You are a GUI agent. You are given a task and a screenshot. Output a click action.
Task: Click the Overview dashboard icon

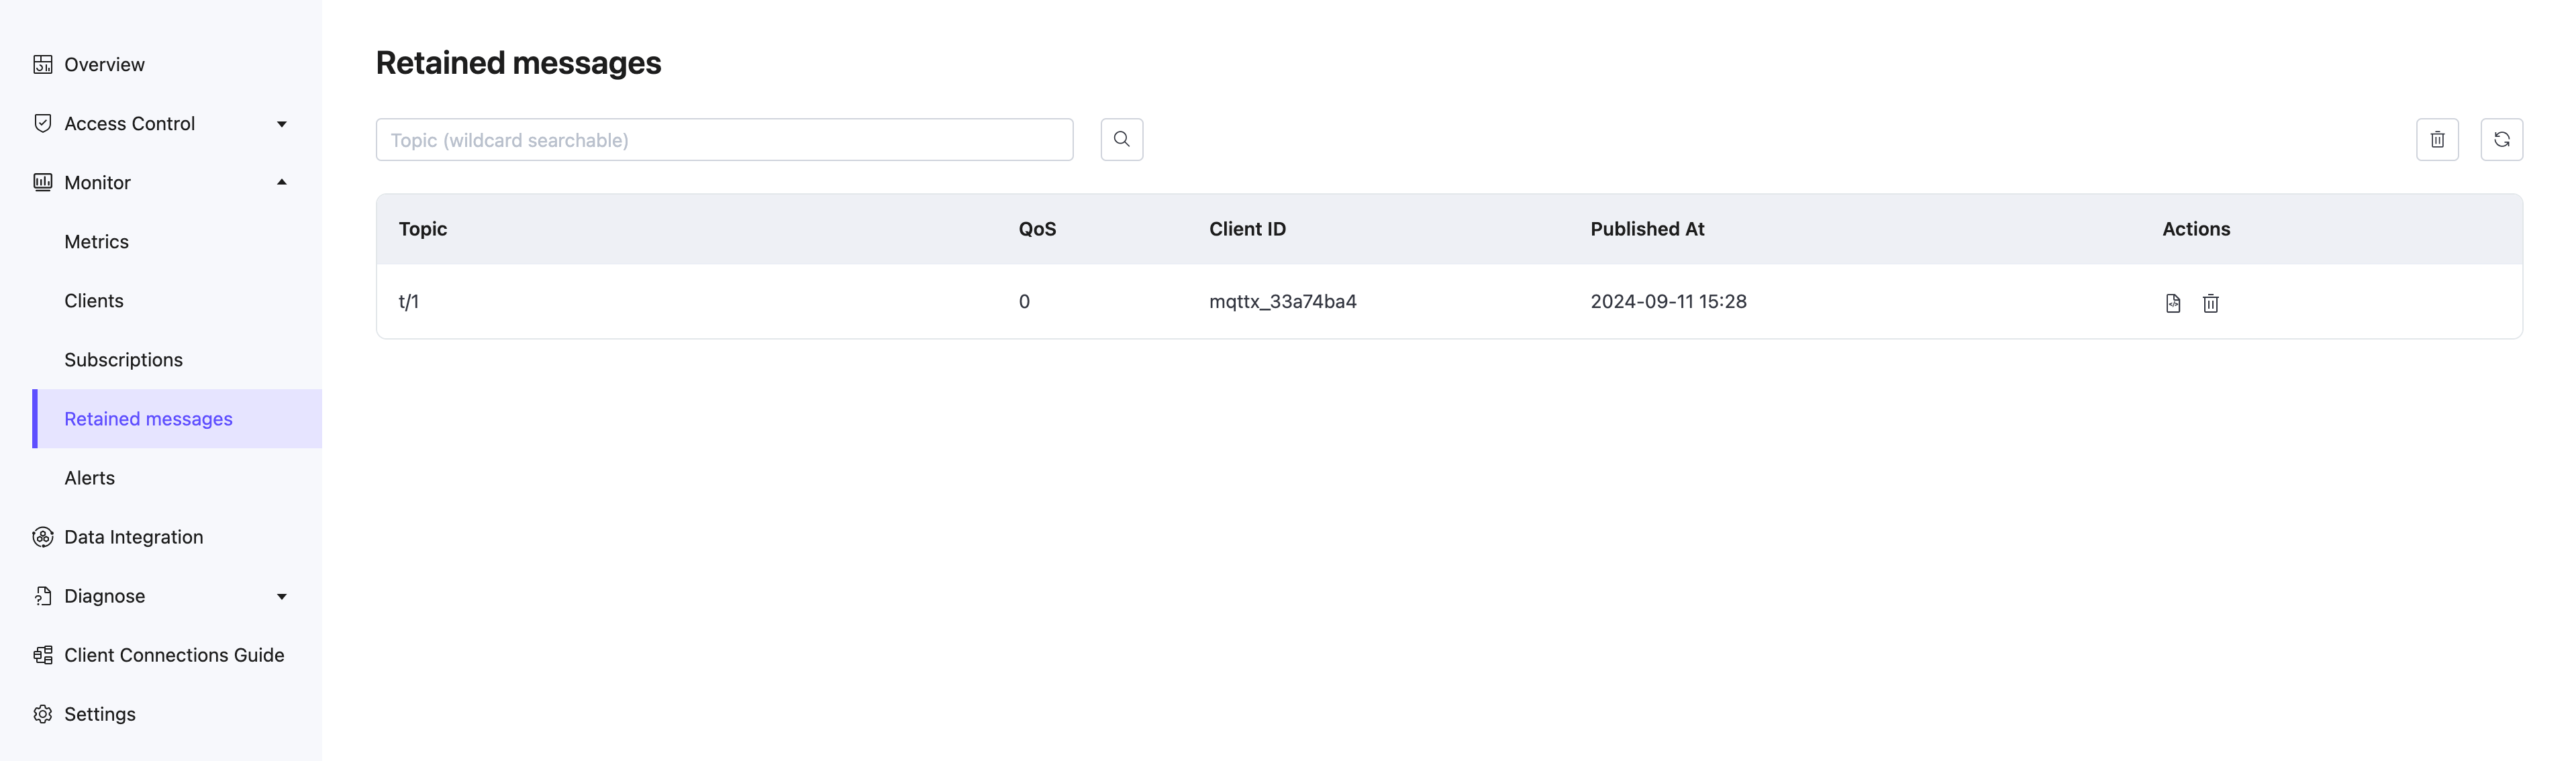42,64
